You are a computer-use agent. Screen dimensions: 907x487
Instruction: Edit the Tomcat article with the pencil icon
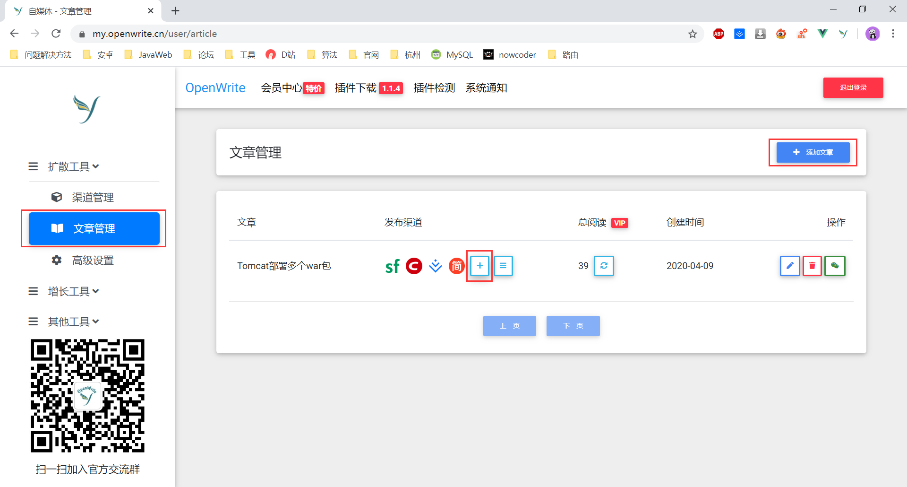789,266
